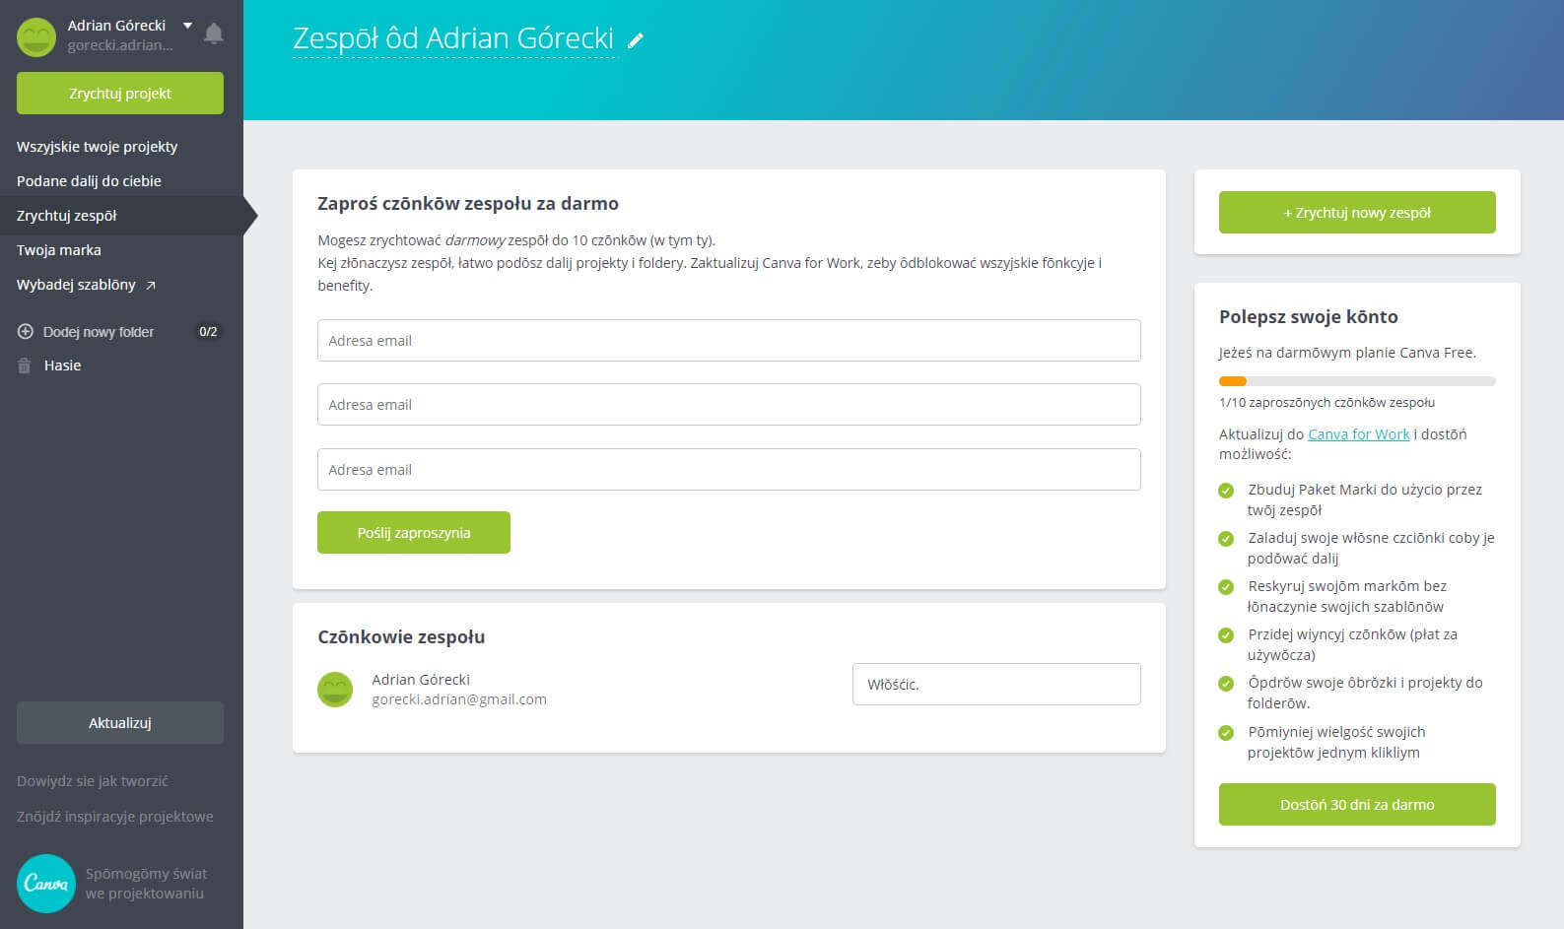Viewport: 1564px width, 929px height.
Task: Click the checkmark beside Pōmiyniej wielgość
Action: 1226,733
